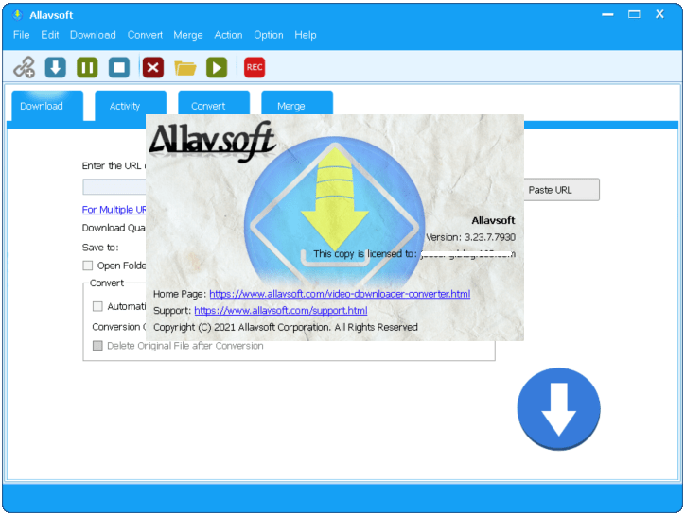Screen dimensions: 685x514
Task: Click into the URL input field
Action: 114,187
